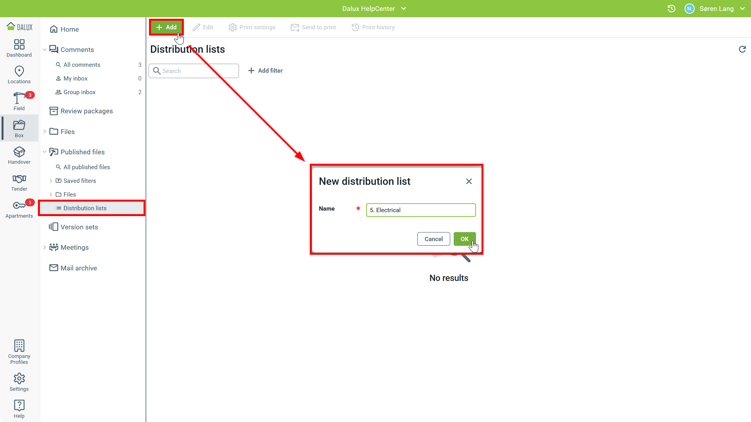Open Company Profiles building icon
Screen dimensions: 751x422
coord(19,346)
